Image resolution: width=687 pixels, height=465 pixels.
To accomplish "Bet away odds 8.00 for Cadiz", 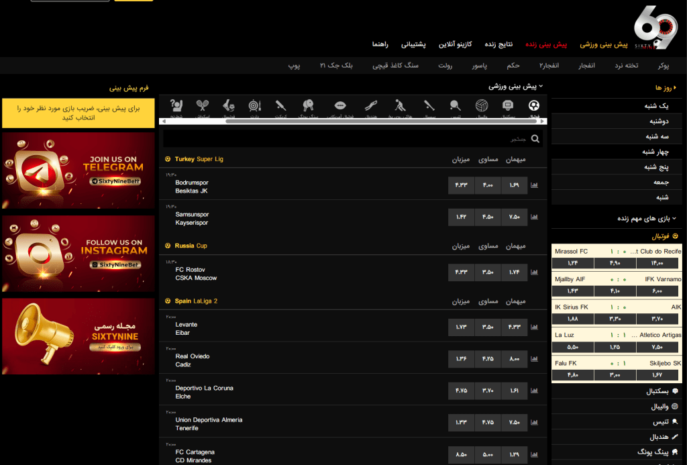I will [x=515, y=359].
